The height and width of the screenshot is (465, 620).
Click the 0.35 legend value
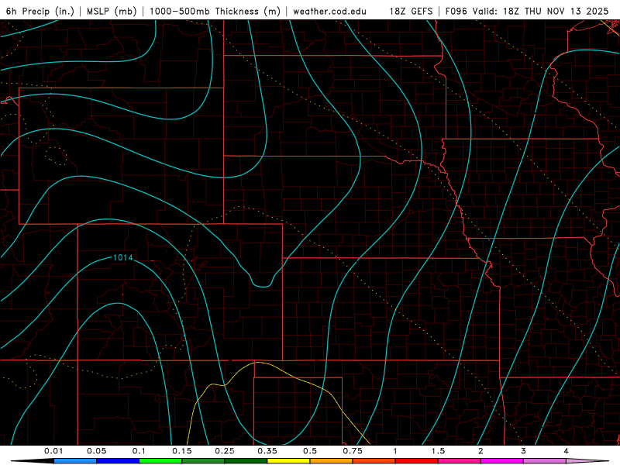(x=267, y=451)
